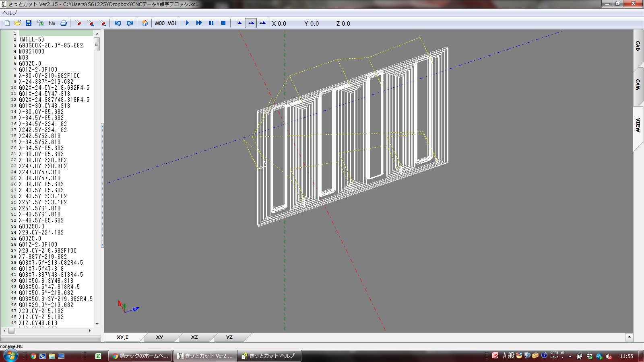Click the axis orientation gizmo in viewport
This screenshot has height=362, width=644.
coord(128,307)
